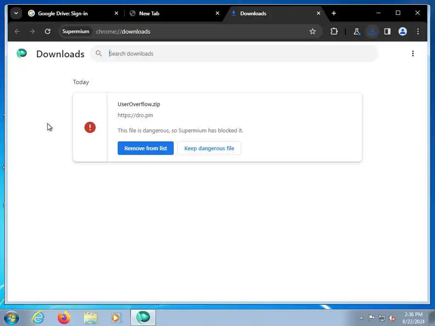Maximize the Supermium window

tap(398, 13)
